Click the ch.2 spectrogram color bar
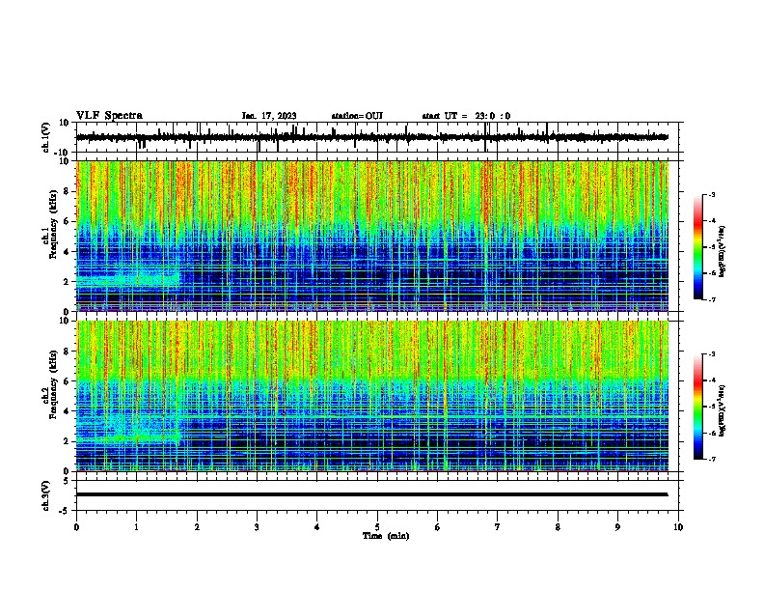764x591 pixels. 698,407
